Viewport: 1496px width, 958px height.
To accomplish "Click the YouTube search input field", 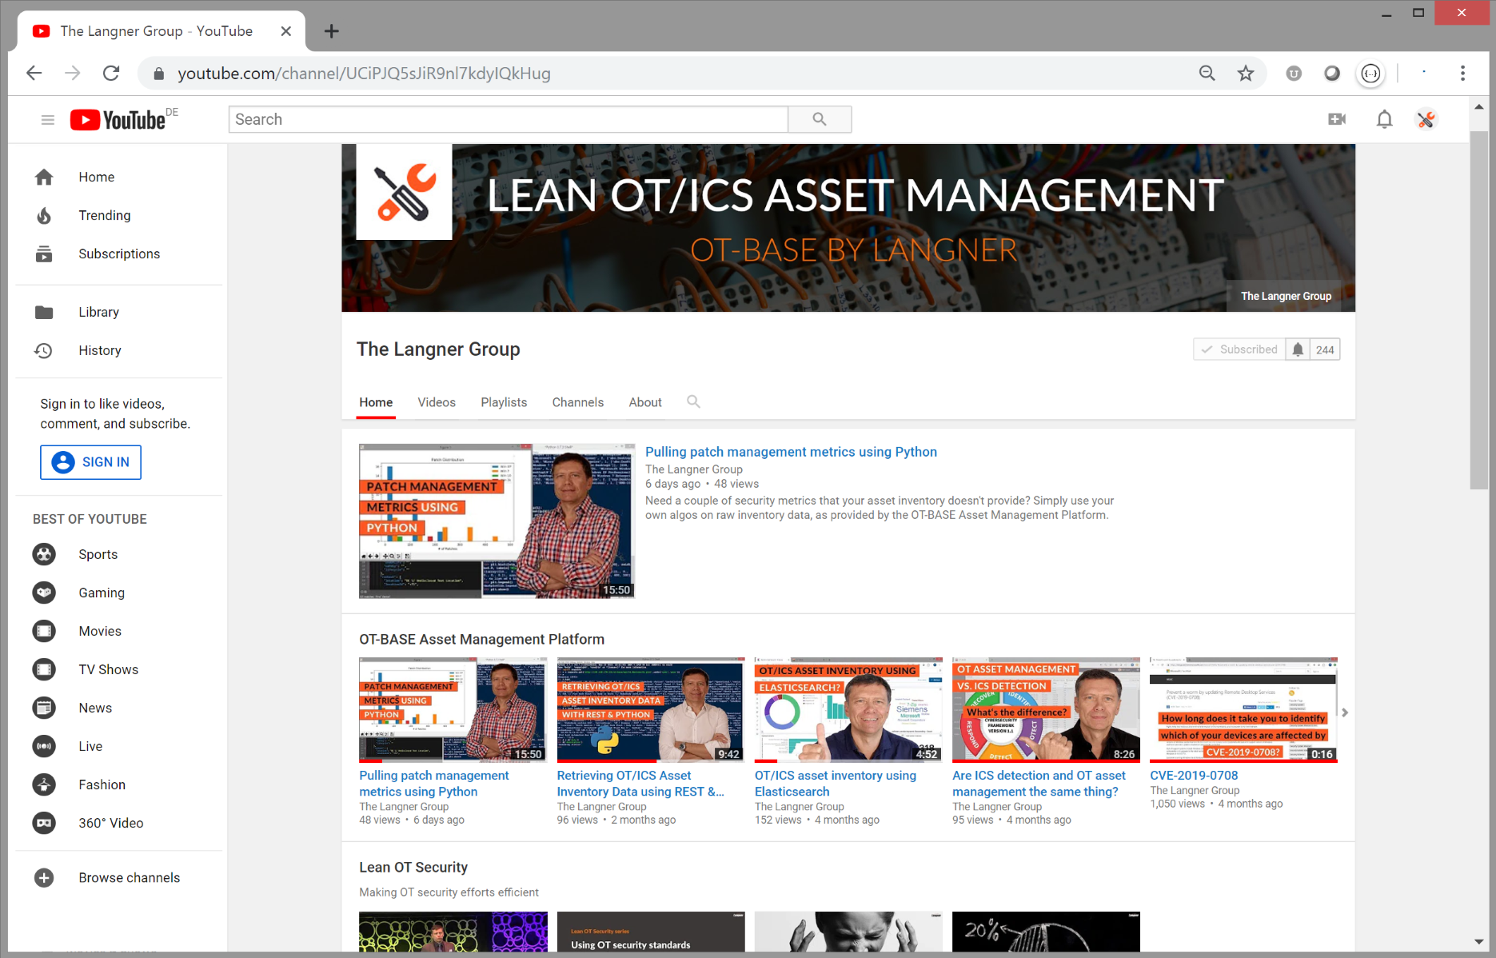I will [509, 119].
